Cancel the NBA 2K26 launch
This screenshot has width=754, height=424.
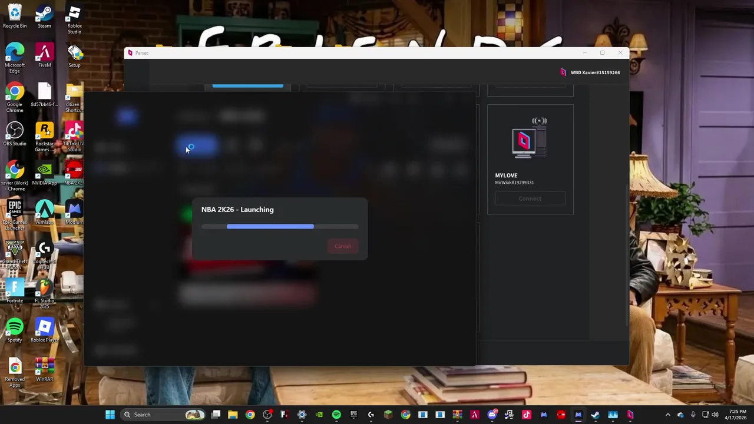[342, 246]
